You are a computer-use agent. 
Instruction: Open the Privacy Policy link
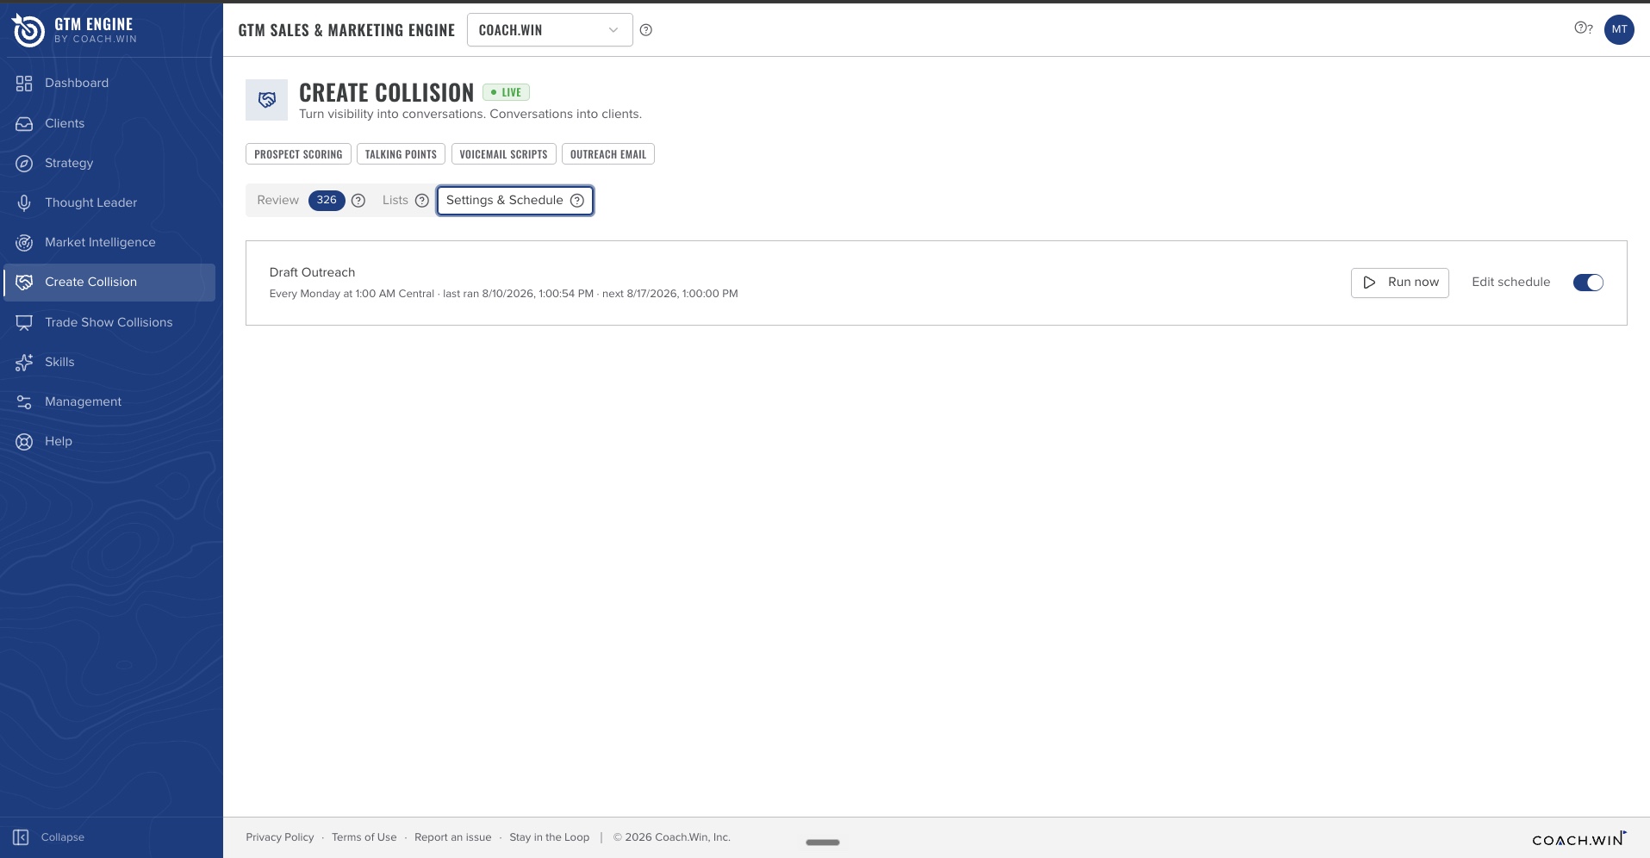280,837
